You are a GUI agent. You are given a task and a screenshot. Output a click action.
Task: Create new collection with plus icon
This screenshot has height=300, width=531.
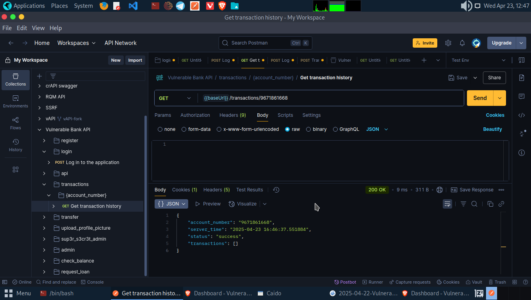(39, 76)
